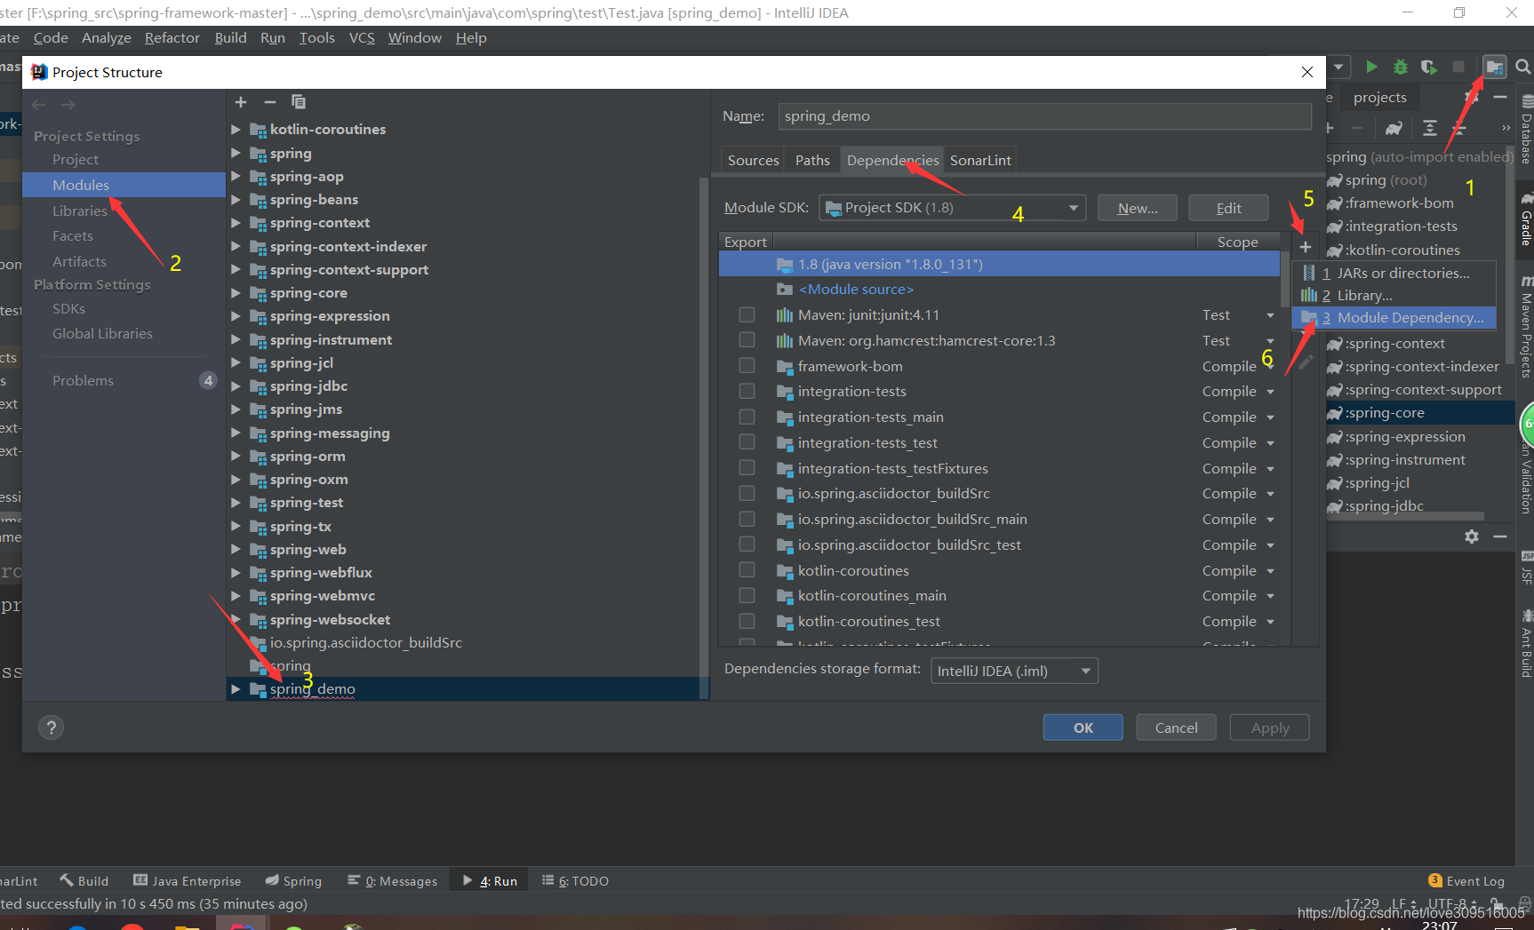Click the Gradle execute task elephant icon
The image size is (1534, 930).
point(1394,128)
